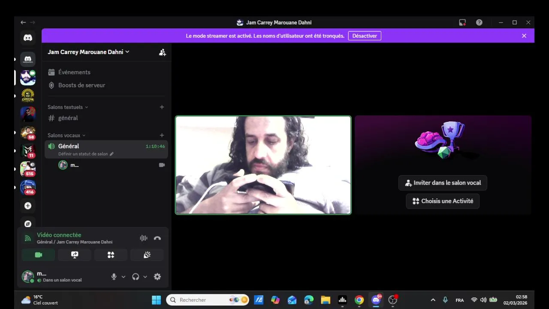Open server showing 515 notifications badge

tap(28, 169)
